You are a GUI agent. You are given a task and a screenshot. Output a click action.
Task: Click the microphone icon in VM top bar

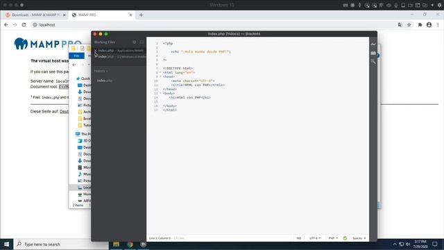tap(396, 5)
